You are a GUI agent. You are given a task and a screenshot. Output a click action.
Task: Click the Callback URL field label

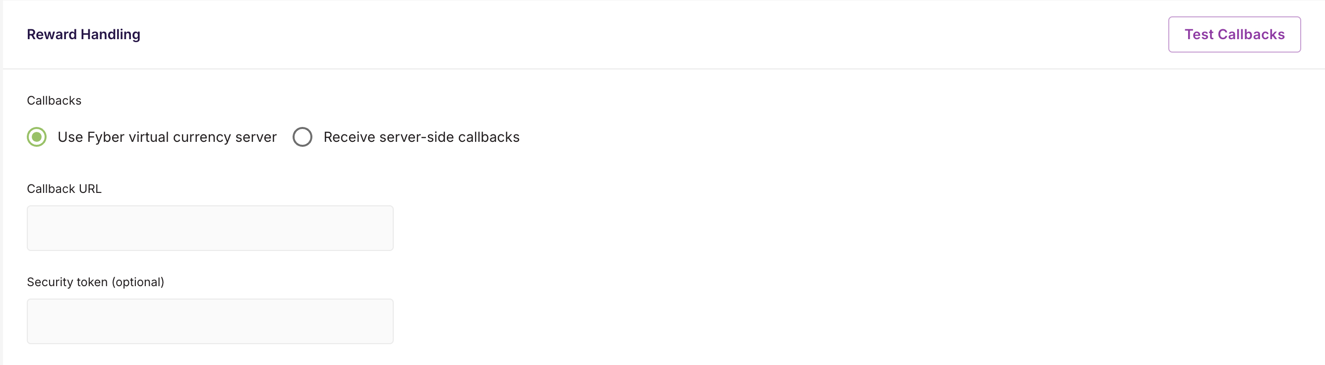64,189
